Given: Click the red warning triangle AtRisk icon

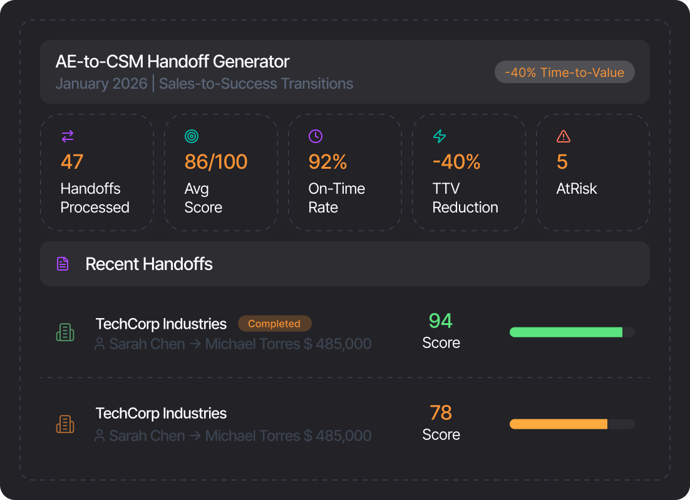Looking at the screenshot, I should (564, 136).
